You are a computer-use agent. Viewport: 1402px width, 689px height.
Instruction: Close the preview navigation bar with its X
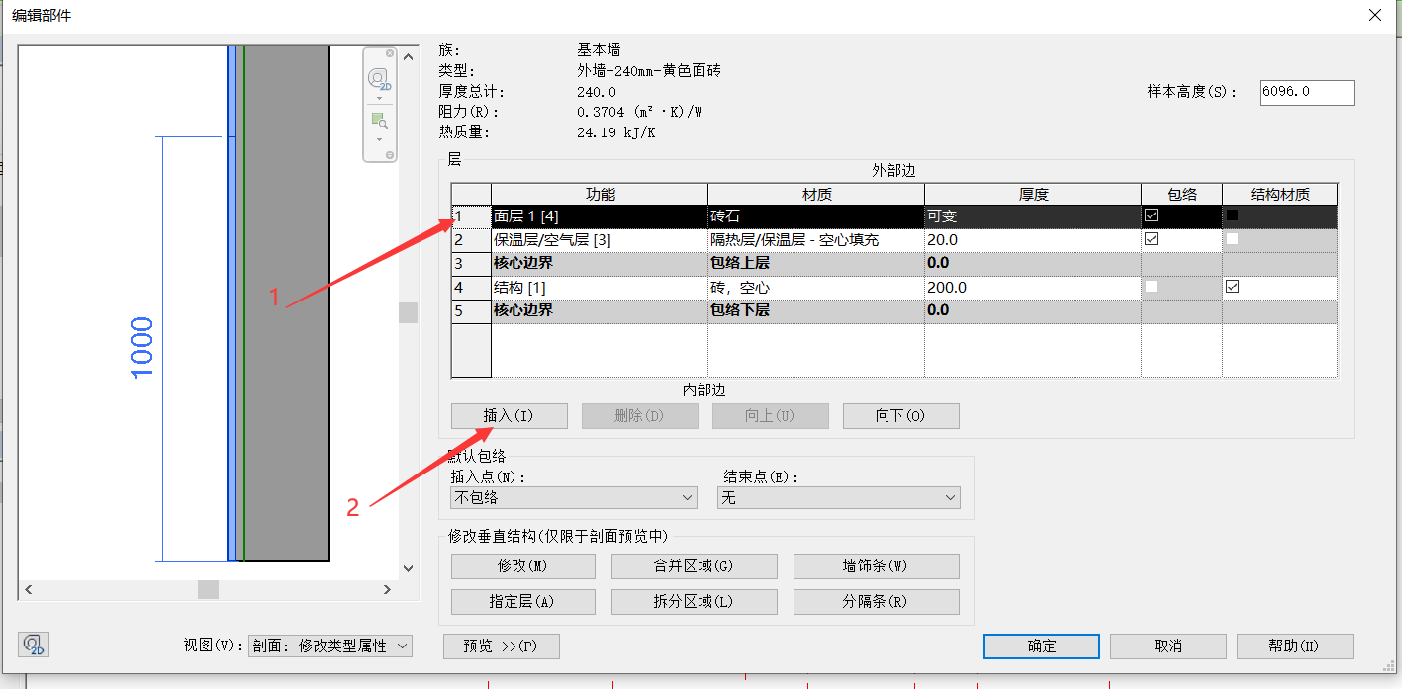(390, 53)
